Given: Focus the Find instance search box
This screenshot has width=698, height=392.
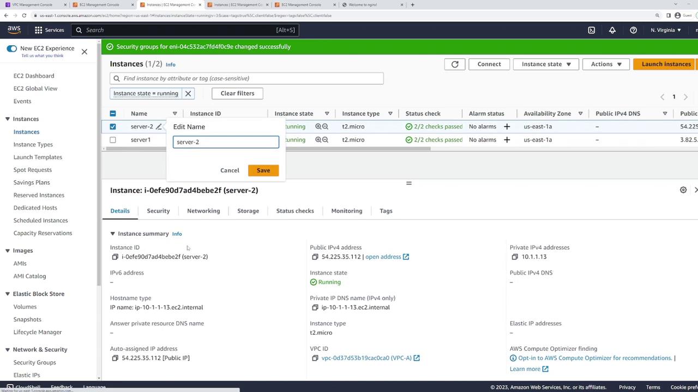Looking at the screenshot, I should click(x=246, y=78).
